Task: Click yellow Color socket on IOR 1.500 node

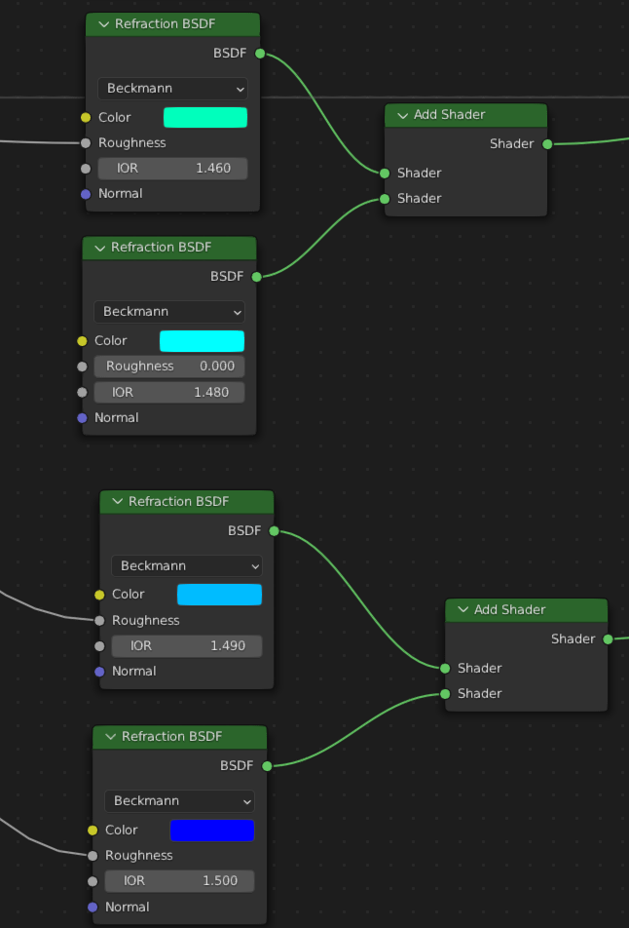Action: (92, 831)
